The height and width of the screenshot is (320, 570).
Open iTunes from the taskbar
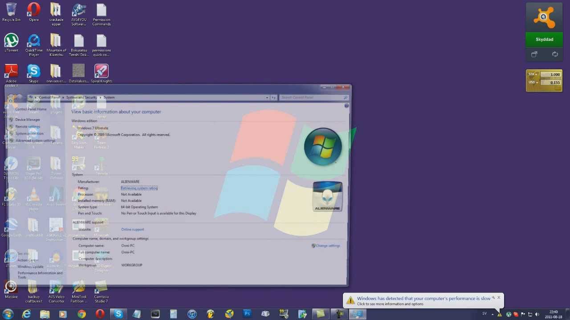pyautogui.click(x=192, y=314)
